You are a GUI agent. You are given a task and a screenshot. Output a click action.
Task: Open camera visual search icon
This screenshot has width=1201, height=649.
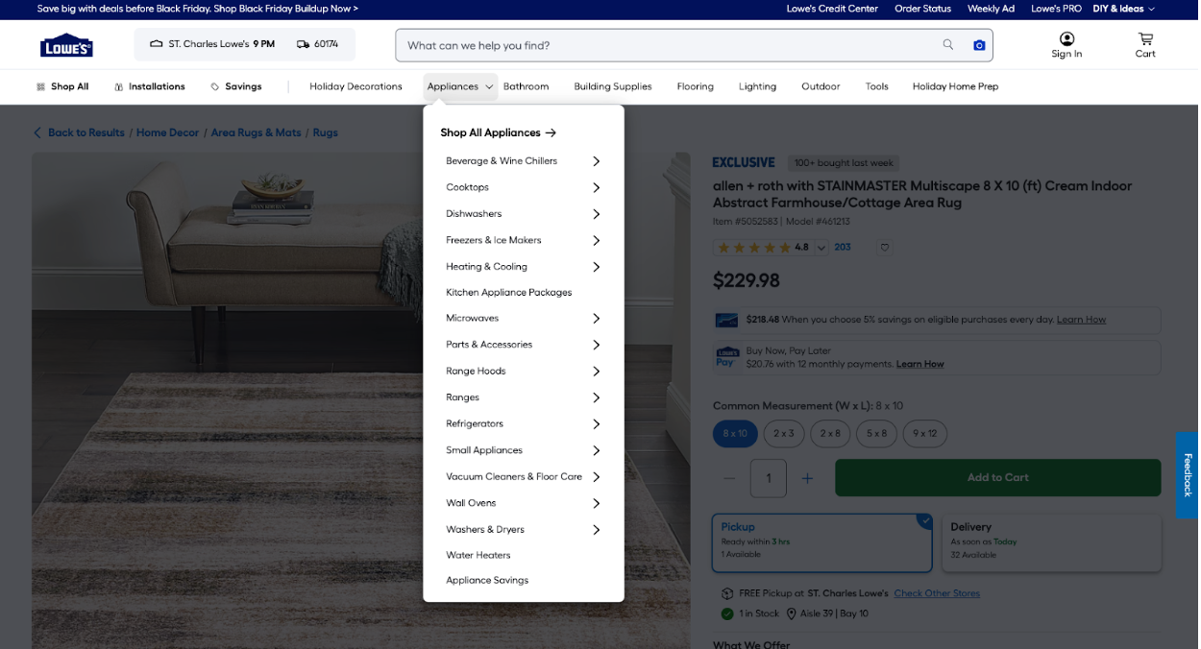coord(979,45)
